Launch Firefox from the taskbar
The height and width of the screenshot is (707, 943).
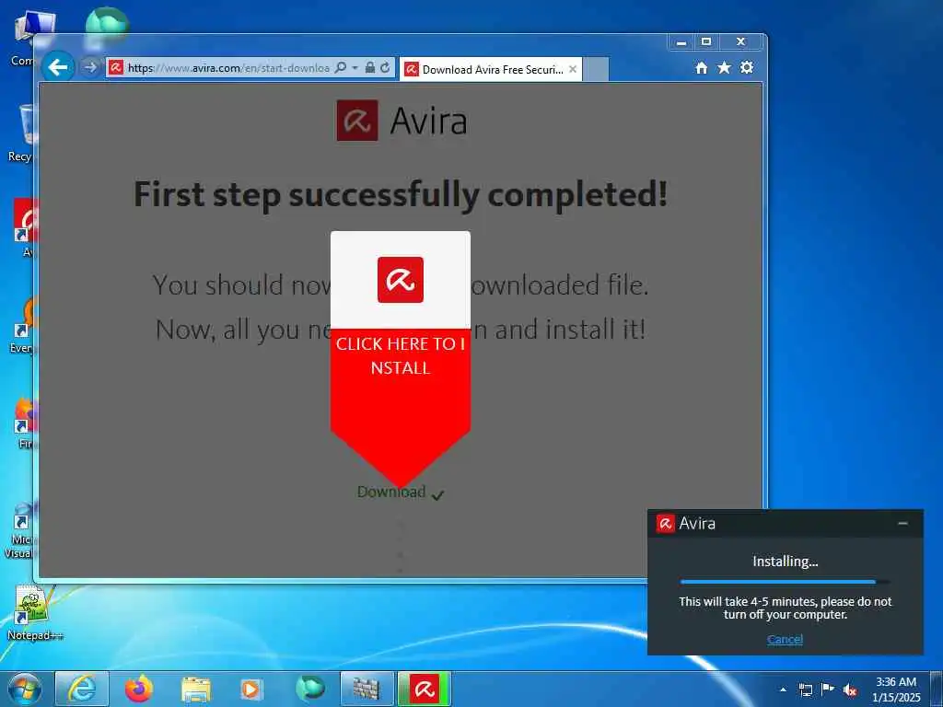[x=139, y=689]
